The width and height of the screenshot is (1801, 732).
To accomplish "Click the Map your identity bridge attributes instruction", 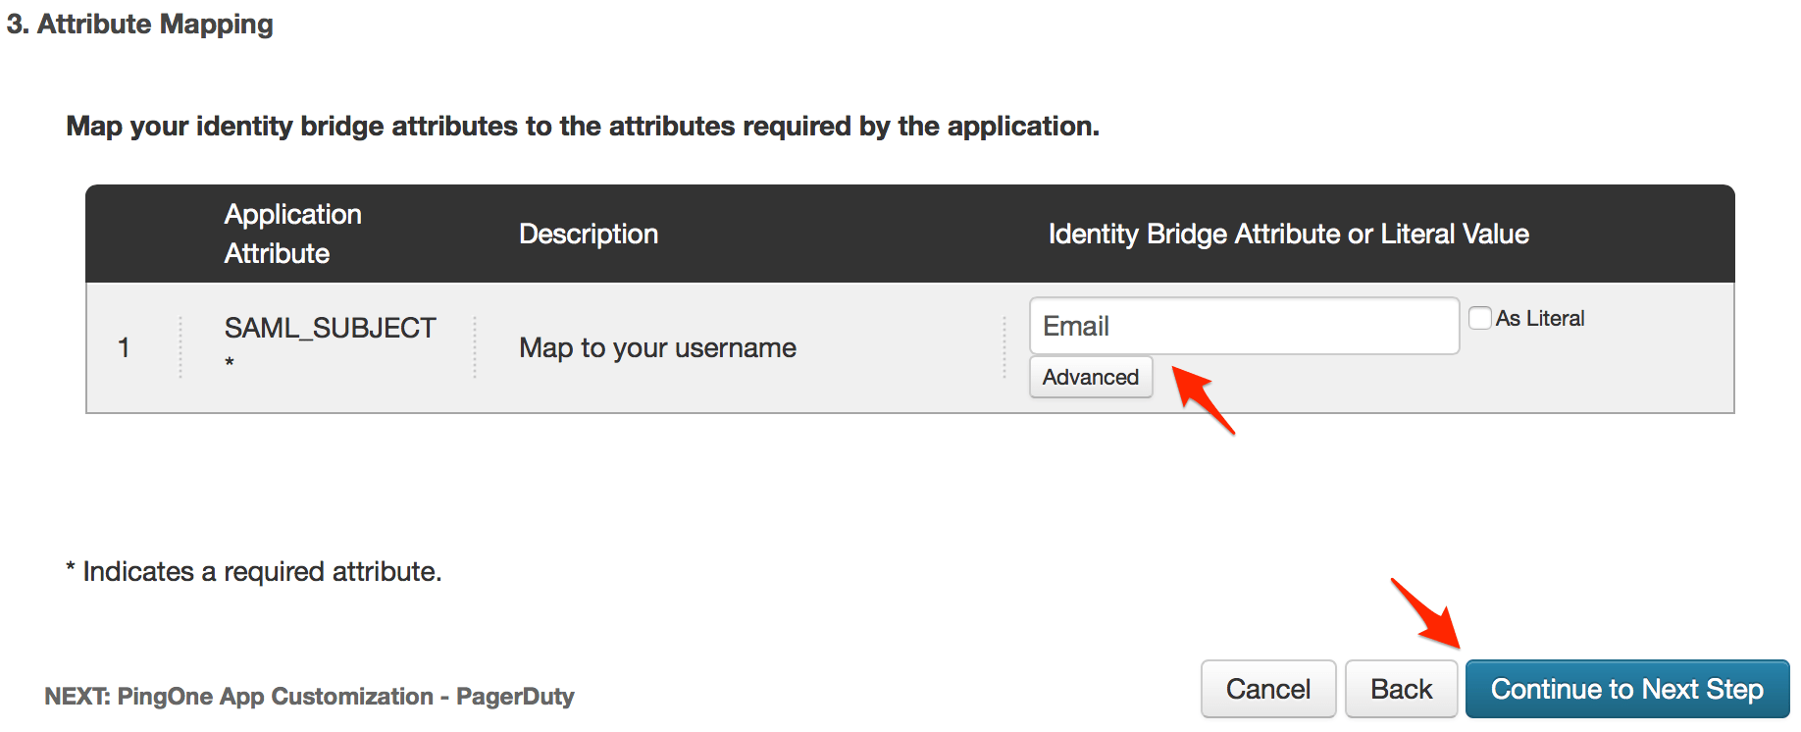I will point(583,126).
